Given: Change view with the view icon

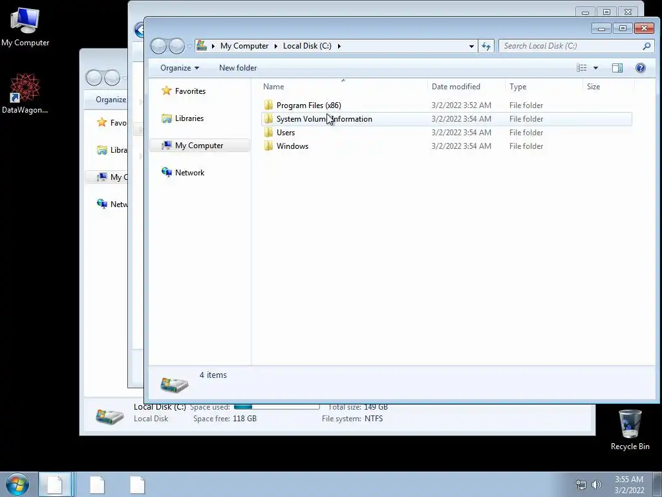Looking at the screenshot, I should coord(581,68).
